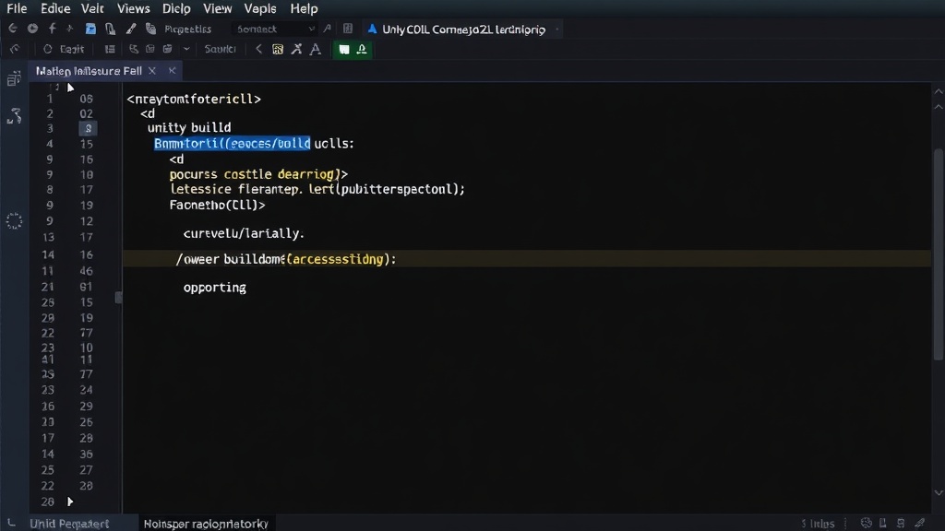Click the word 'opporting' in the editor

[x=214, y=288]
